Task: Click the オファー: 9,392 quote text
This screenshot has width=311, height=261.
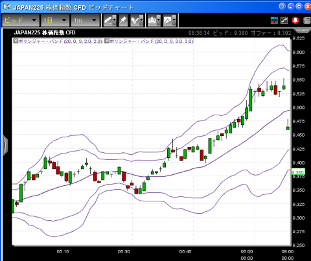Action: [271, 33]
